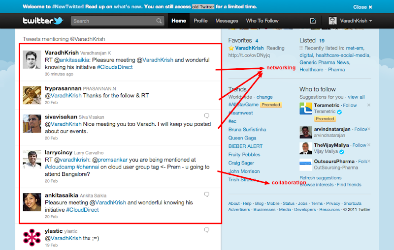Open John Morrison trend
The width and height of the screenshot is (394, 250).
tap(244, 171)
